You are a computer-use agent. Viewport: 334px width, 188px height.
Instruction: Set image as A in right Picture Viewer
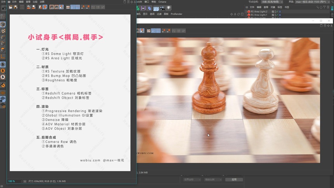pyautogui.click(x=164, y=31)
